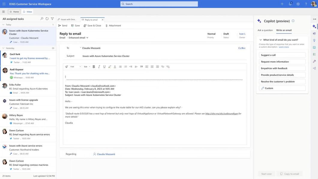Send the email
Viewport: 318px width, 179px height.
tap(63, 26)
